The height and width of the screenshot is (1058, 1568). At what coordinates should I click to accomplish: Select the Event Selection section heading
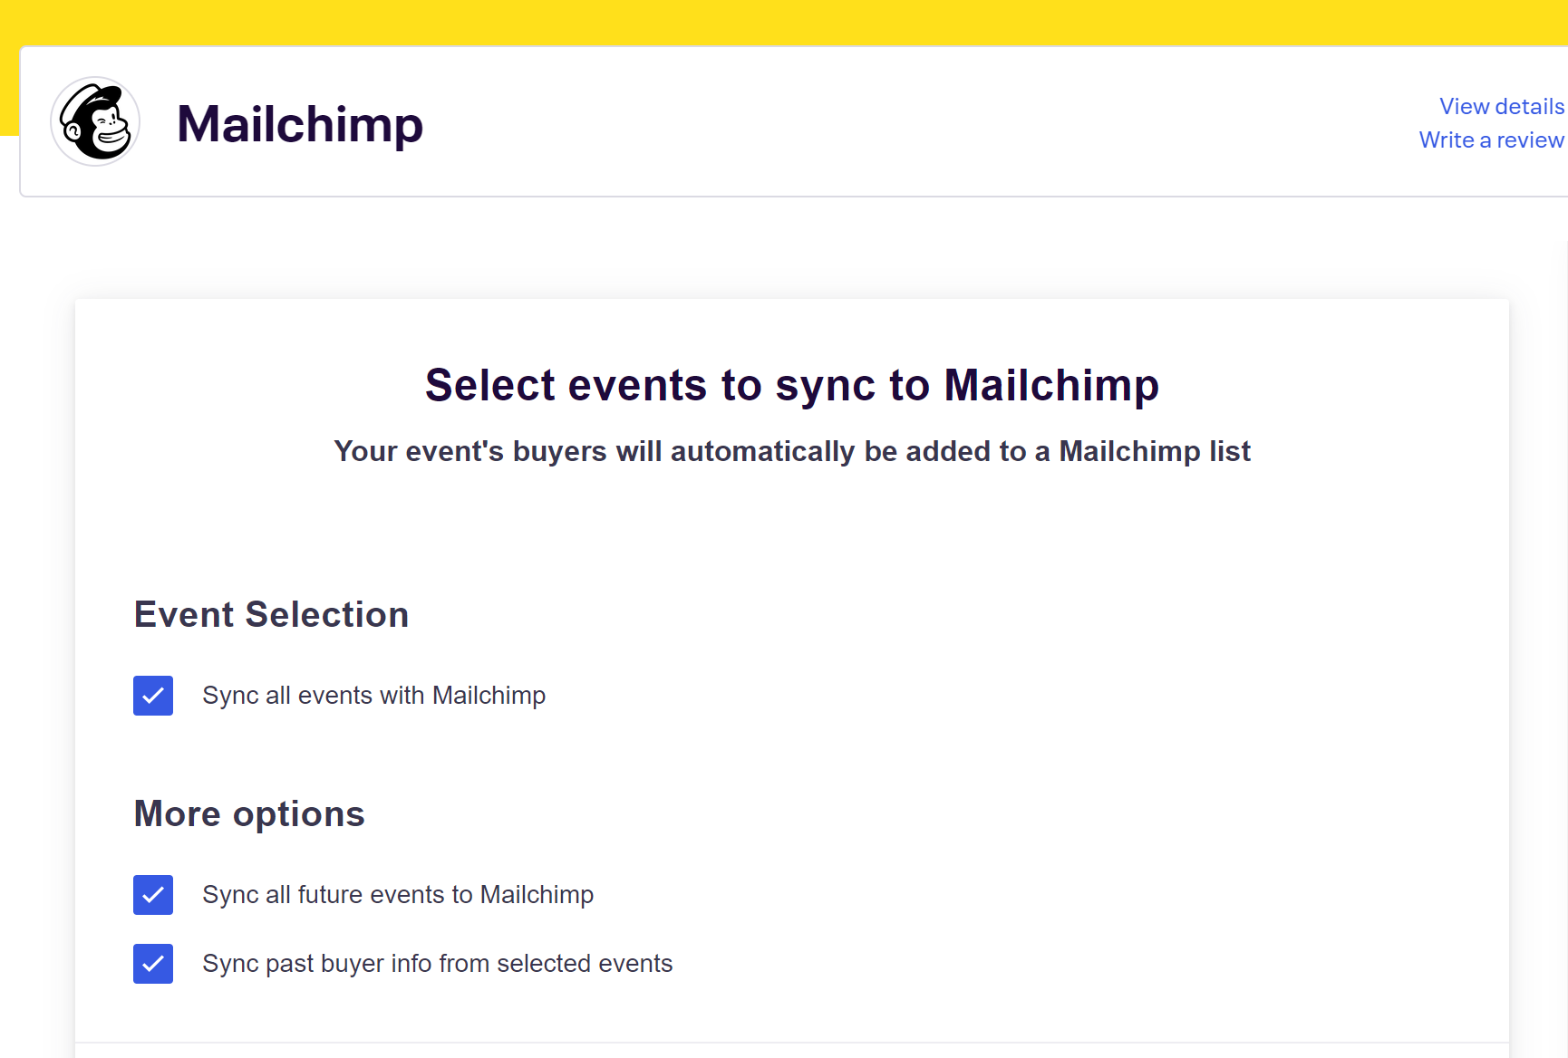[271, 614]
